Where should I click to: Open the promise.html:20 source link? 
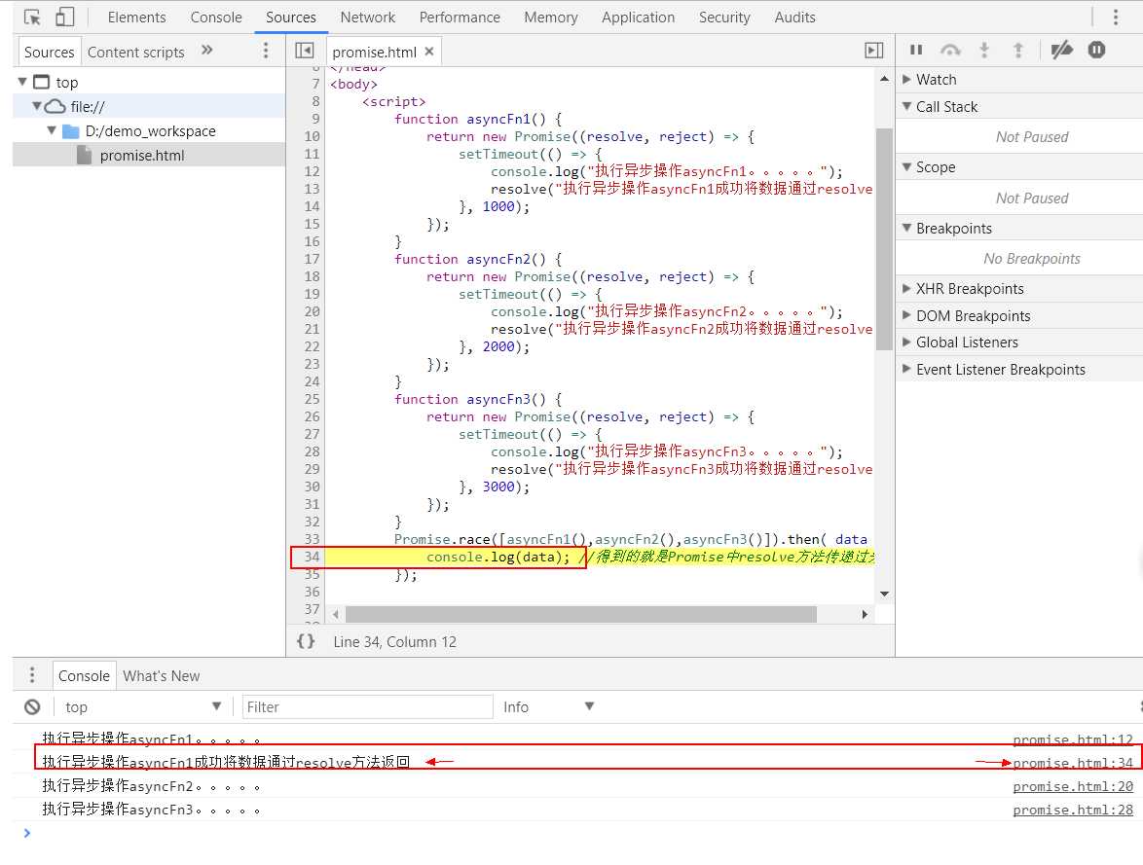[x=1072, y=785]
